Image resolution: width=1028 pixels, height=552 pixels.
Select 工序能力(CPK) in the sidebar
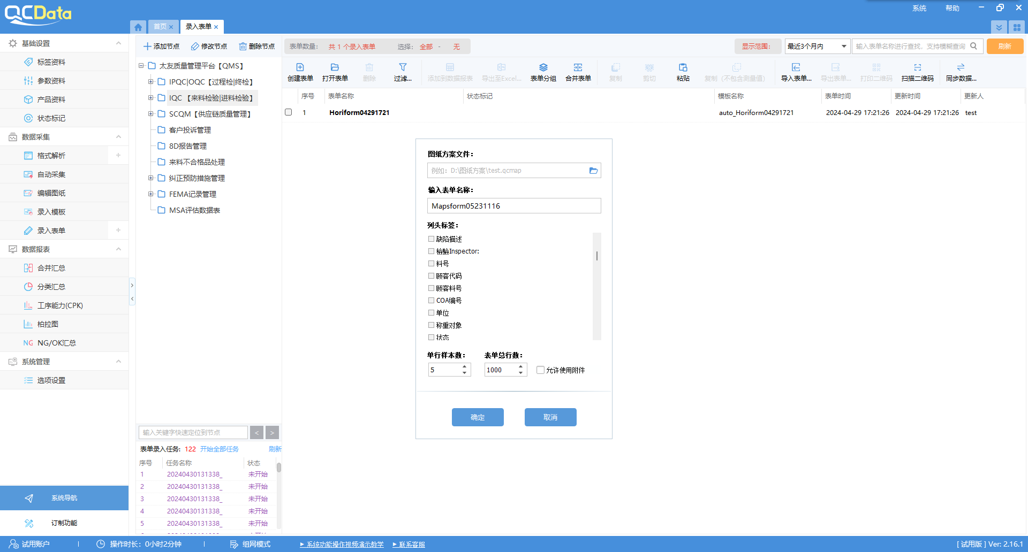(x=59, y=305)
